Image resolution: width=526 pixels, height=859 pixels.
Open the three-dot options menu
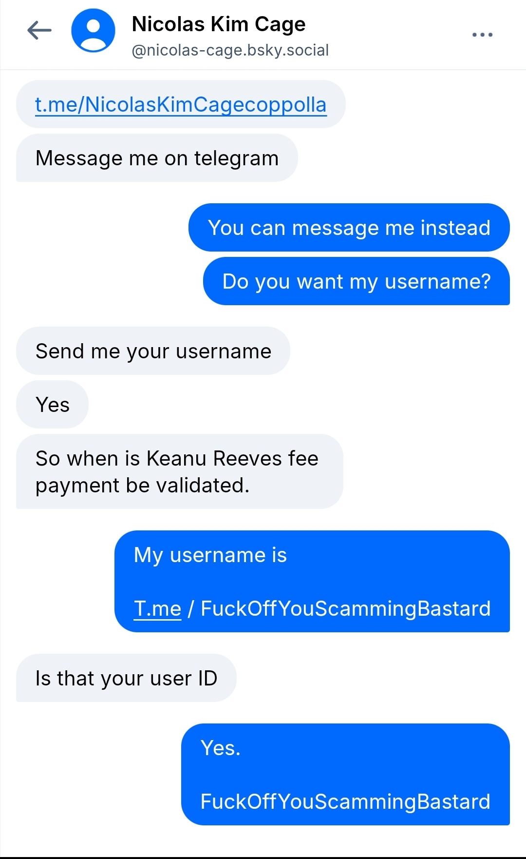[482, 35]
